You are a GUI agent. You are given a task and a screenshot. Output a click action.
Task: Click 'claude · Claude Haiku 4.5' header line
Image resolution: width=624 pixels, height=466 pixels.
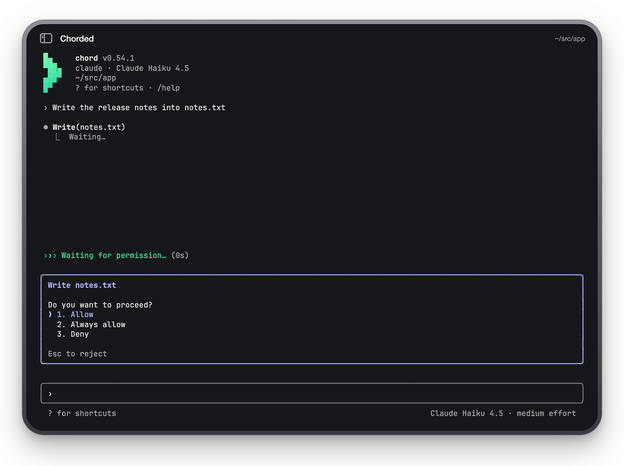(132, 68)
